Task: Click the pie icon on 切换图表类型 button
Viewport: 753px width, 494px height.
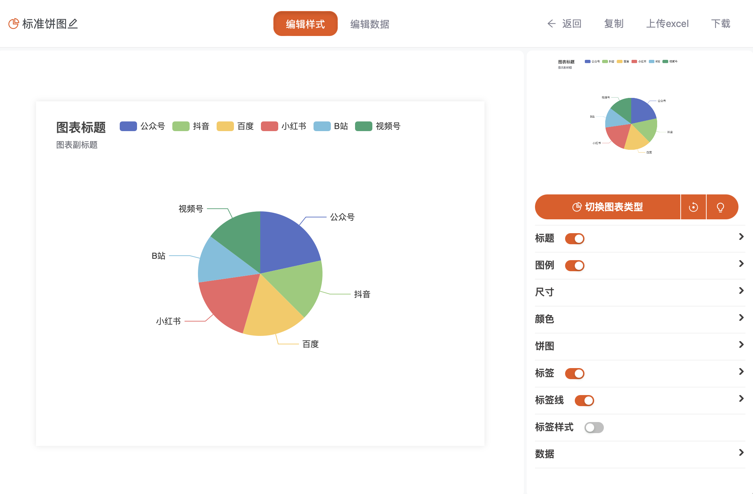Action: click(577, 207)
